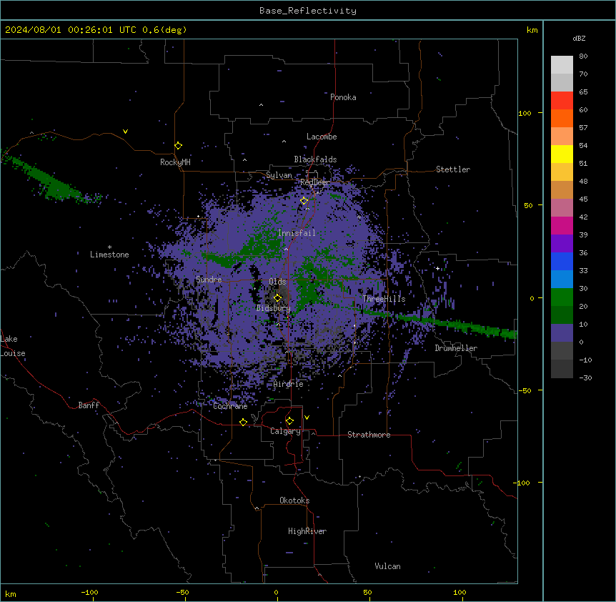Click the dBZ legend heading
The image size is (616, 602).
(579, 38)
